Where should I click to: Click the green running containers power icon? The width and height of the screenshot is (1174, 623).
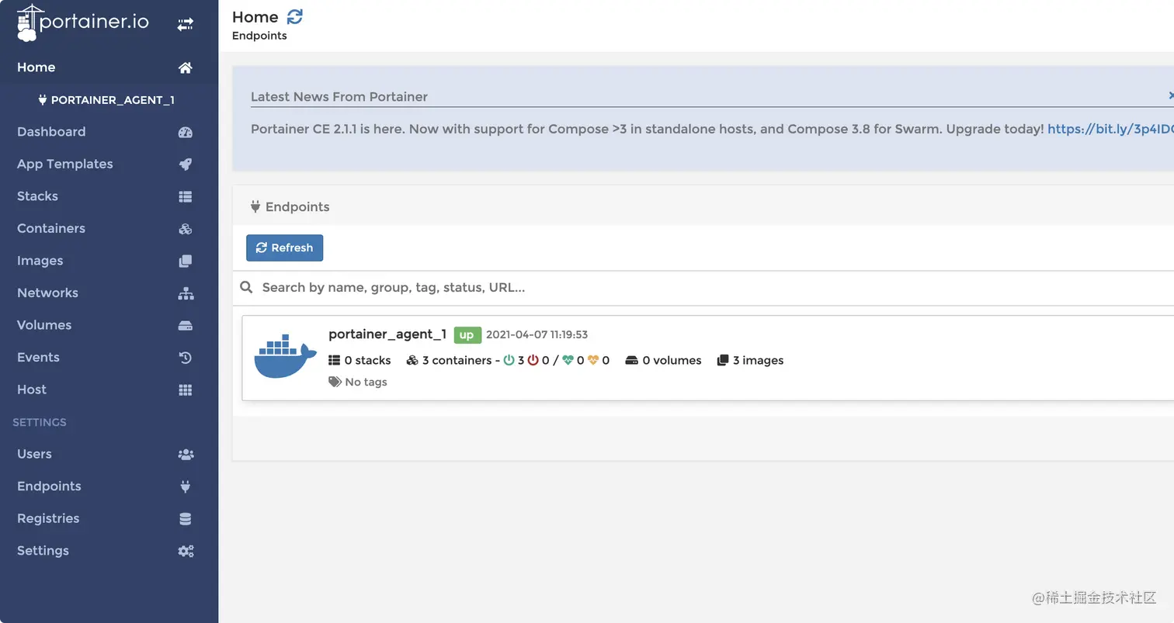point(509,360)
